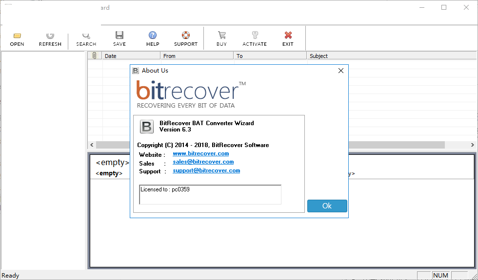The height and width of the screenshot is (280, 478).
Task: Click the 'BitRecover BAT Converter Wizard' text
Action: pyautogui.click(x=207, y=123)
